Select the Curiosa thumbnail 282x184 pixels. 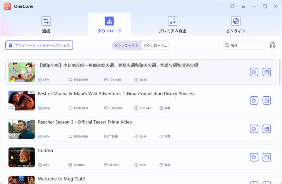22,157
